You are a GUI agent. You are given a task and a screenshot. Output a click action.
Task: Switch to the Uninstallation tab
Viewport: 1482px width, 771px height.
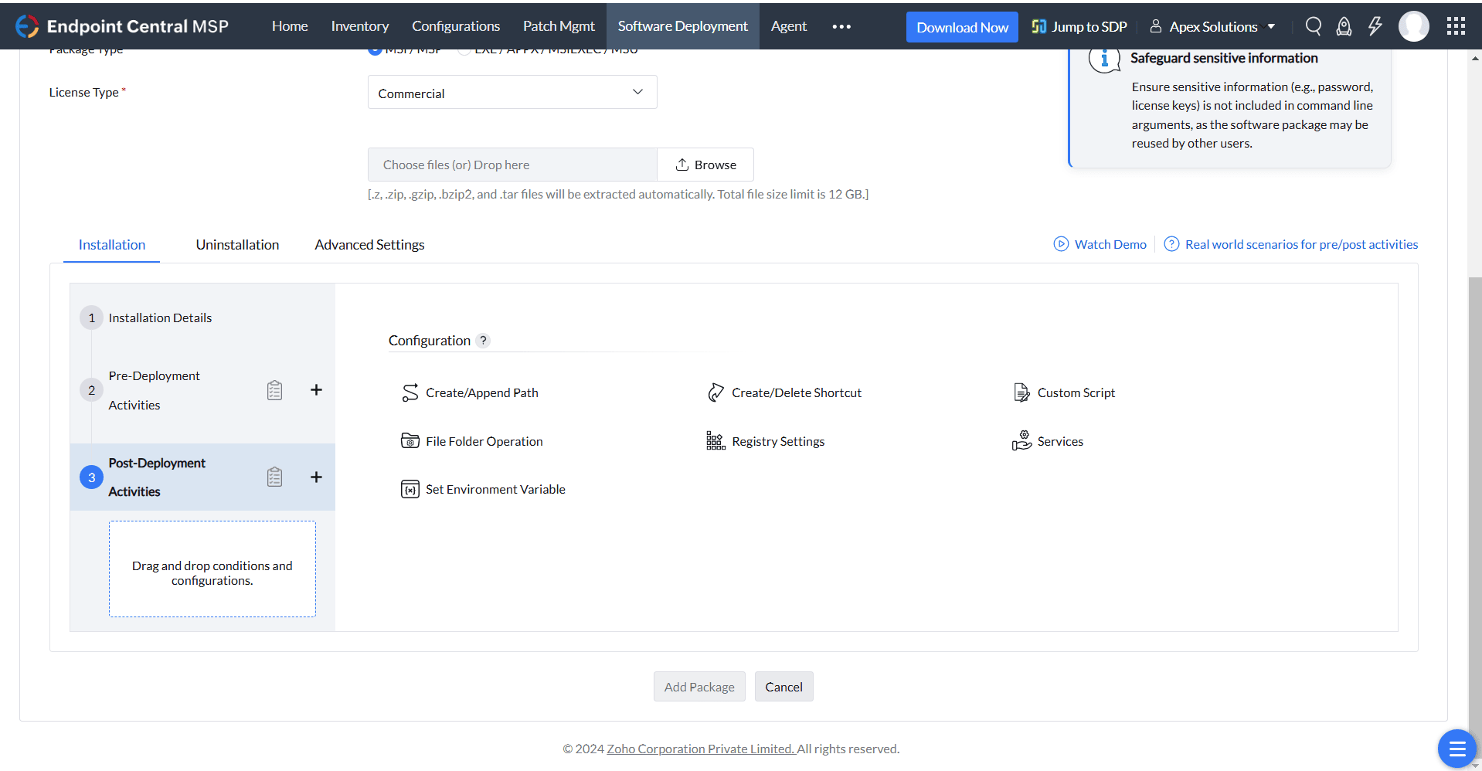tap(237, 245)
